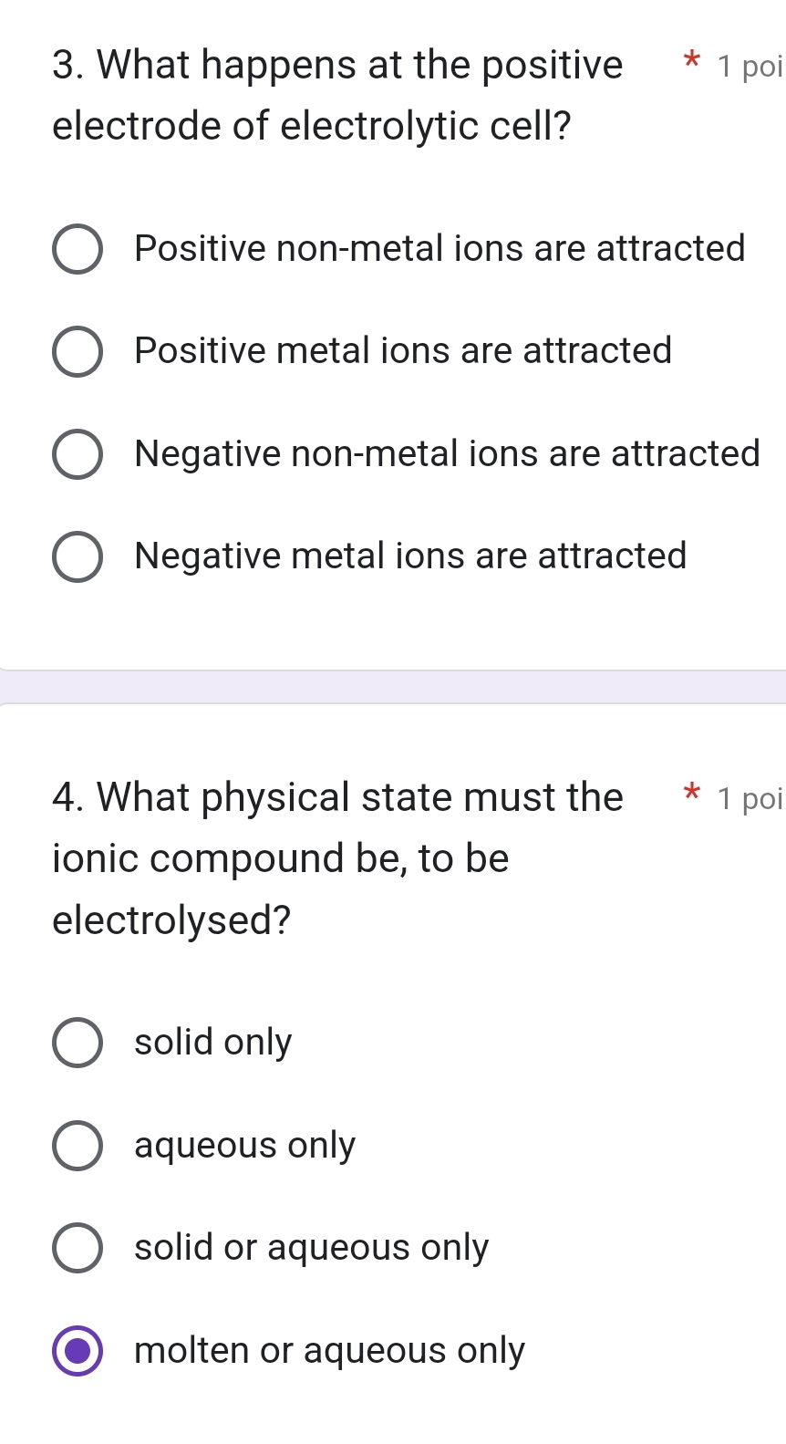Click the 'Negative metal ions are attracted' label text
The width and height of the screenshot is (786, 1444).
[410, 556]
